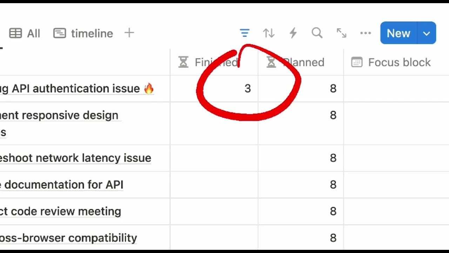Switch to the All table view
The image size is (449, 253).
tap(25, 33)
